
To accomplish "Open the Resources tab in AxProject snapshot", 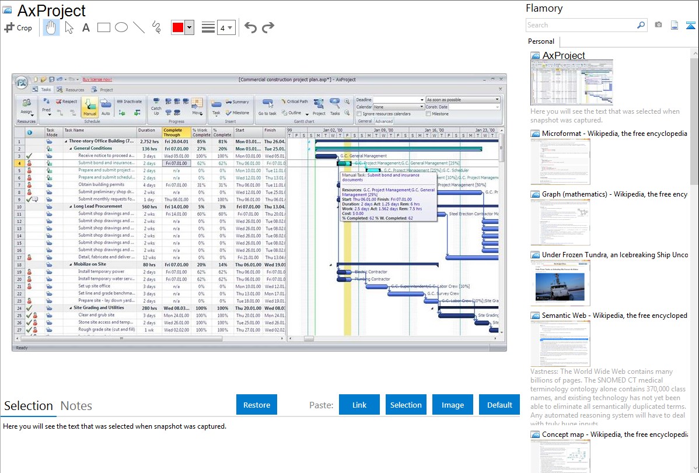I will 71,90.
